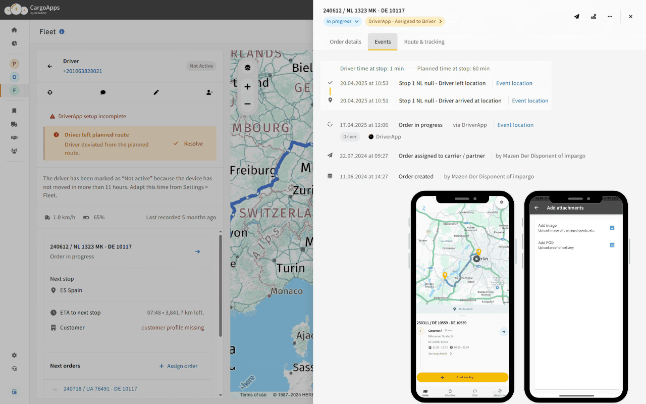Open the three-dot more options menu
The width and height of the screenshot is (646, 404).
[x=610, y=17]
